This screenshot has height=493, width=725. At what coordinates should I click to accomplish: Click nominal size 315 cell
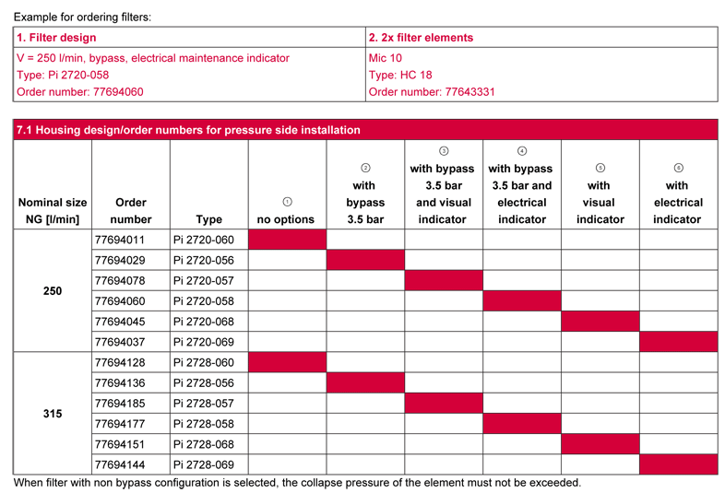pyautogui.click(x=53, y=413)
